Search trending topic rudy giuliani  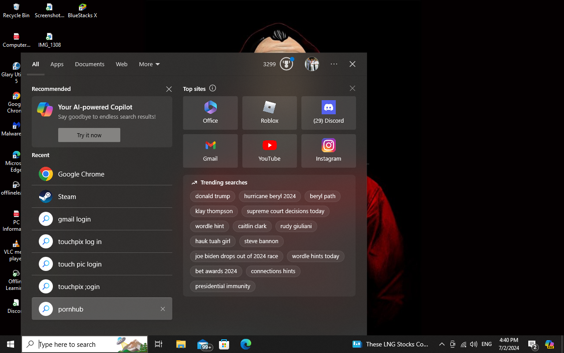tap(296, 226)
